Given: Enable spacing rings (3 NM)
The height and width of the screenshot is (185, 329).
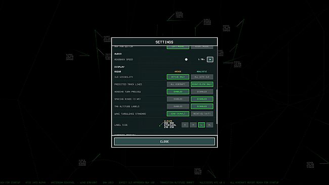Looking at the screenshot, I should (x=178, y=99).
